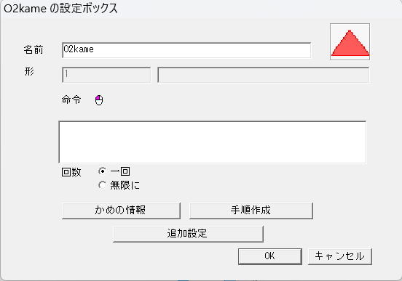Click inside the large 命令 command text area
The image size is (402, 281).
(x=212, y=142)
